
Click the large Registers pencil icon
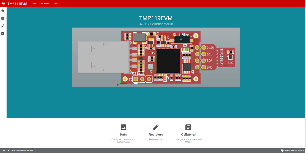156,127
